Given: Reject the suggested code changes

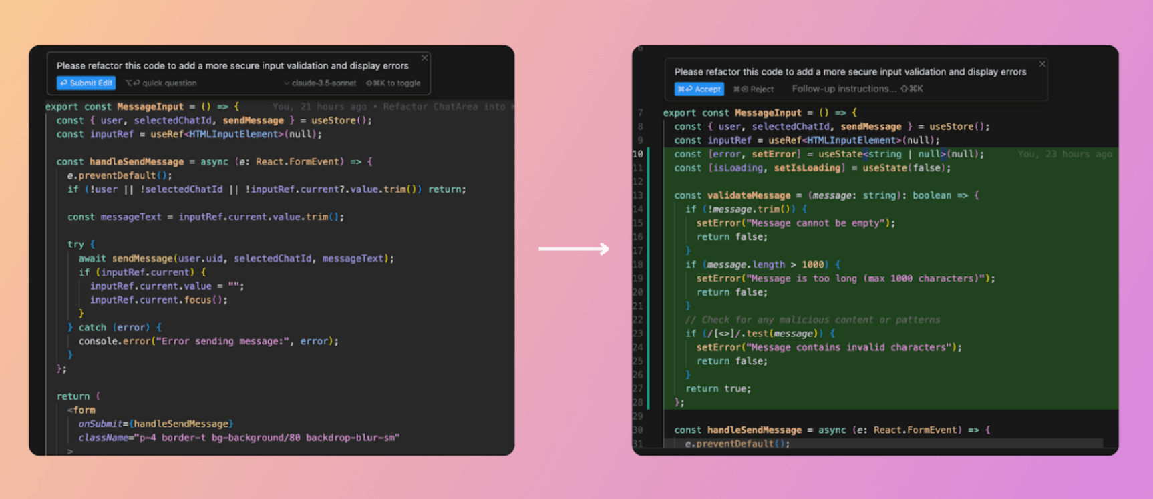Looking at the screenshot, I should [x=754, y=89].
